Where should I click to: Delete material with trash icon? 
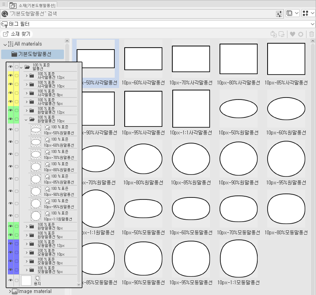pos(312,34)
